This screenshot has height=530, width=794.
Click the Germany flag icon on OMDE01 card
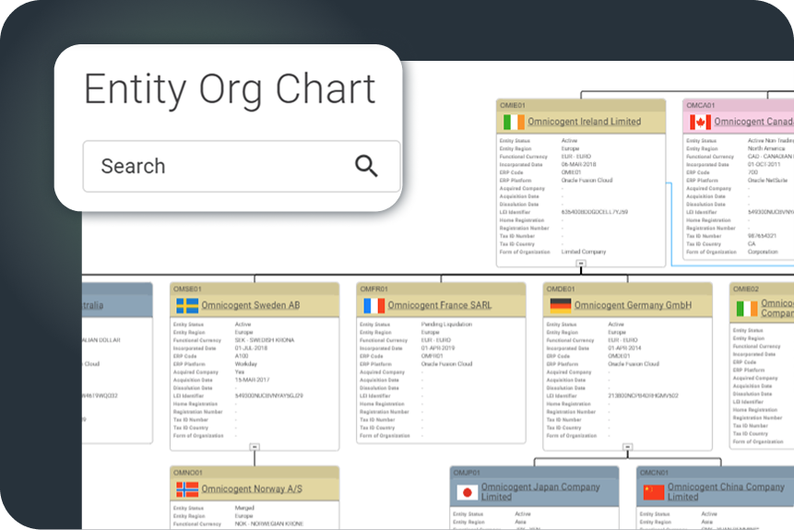click(x=560, y=306)
